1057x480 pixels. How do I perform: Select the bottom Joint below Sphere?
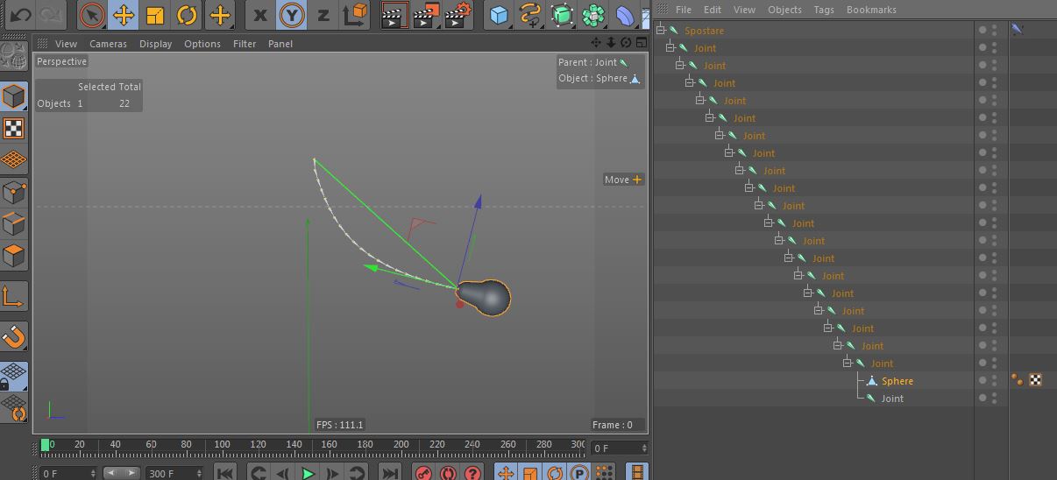tap(892, 399)
